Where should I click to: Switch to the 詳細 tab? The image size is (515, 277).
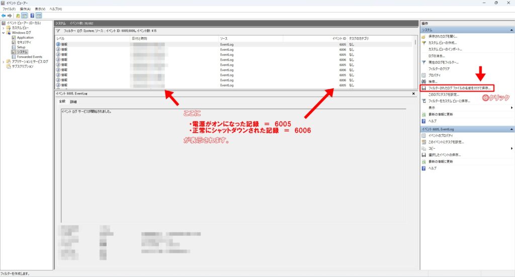pyautogui.click(x=73, y=102)
